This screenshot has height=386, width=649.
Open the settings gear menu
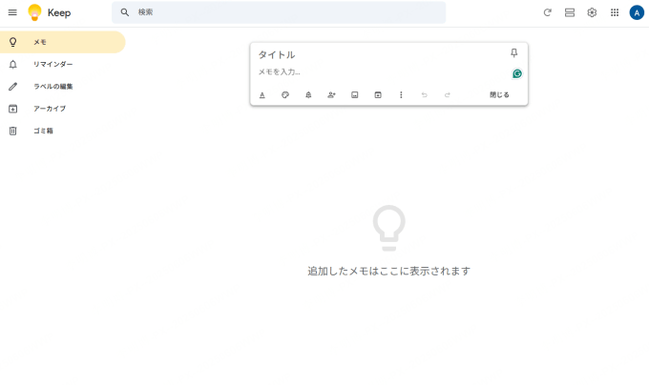[592, 12]
